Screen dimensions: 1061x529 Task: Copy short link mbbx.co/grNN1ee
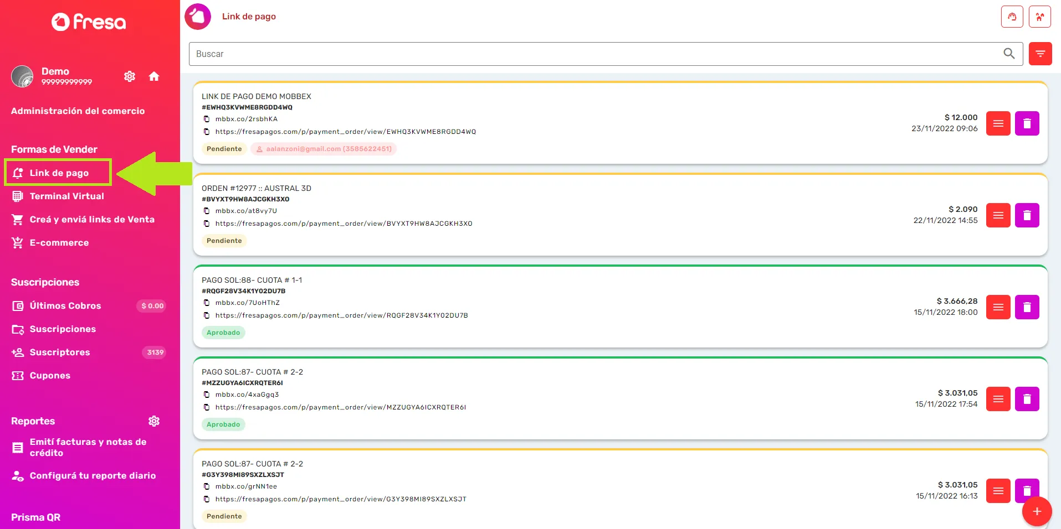(x=207, y=486)
